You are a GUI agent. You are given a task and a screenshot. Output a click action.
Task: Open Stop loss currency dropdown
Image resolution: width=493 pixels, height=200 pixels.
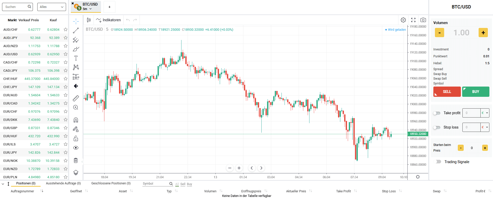(x=485, y=127)
